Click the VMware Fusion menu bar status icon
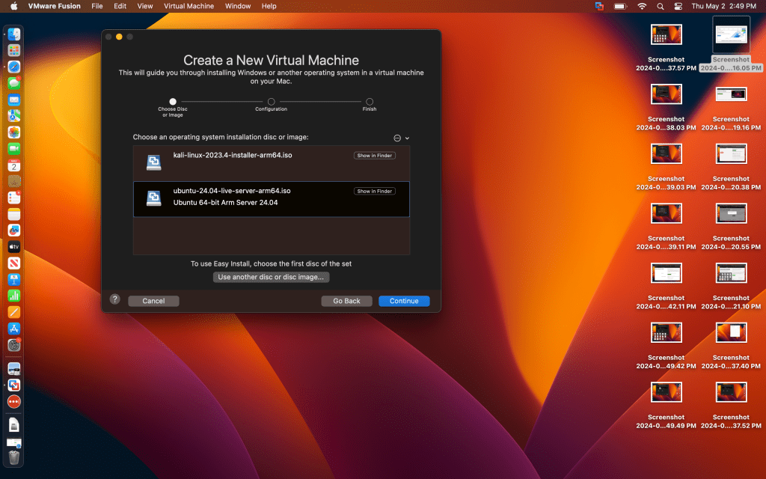This screenshot has width=766, height=479. (x=598, y=6)
